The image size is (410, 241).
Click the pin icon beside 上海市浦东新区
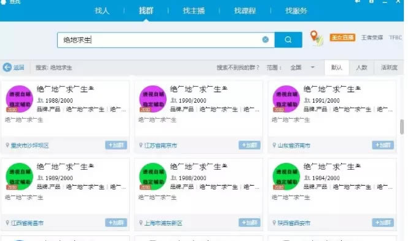[x=141, y=223]
